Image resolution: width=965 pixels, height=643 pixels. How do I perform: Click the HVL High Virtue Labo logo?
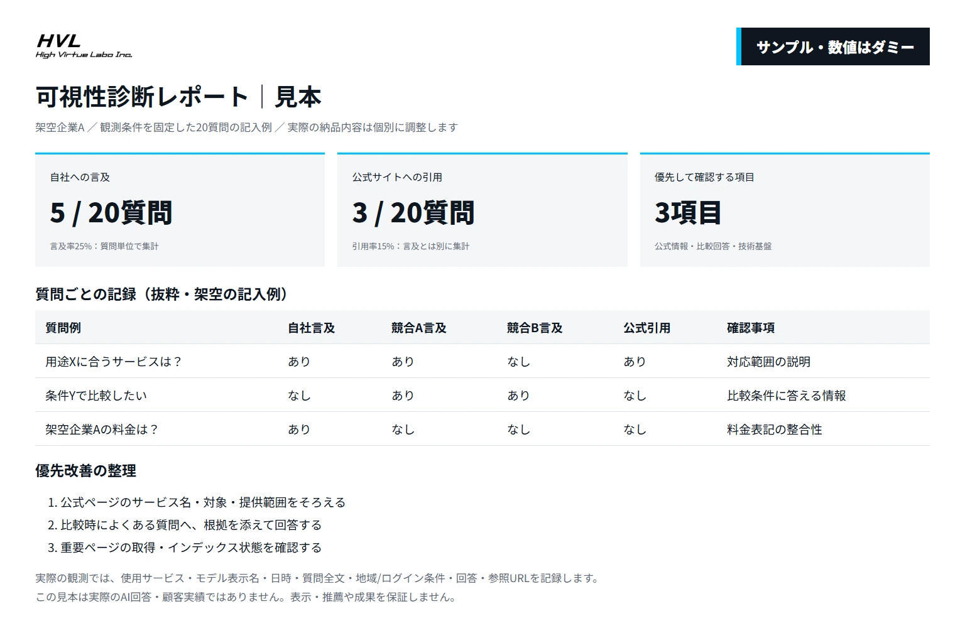84,46
